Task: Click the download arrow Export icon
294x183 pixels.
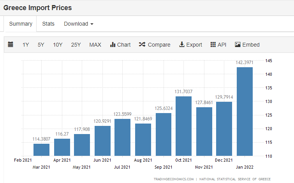Action: (x=182, y=45)
